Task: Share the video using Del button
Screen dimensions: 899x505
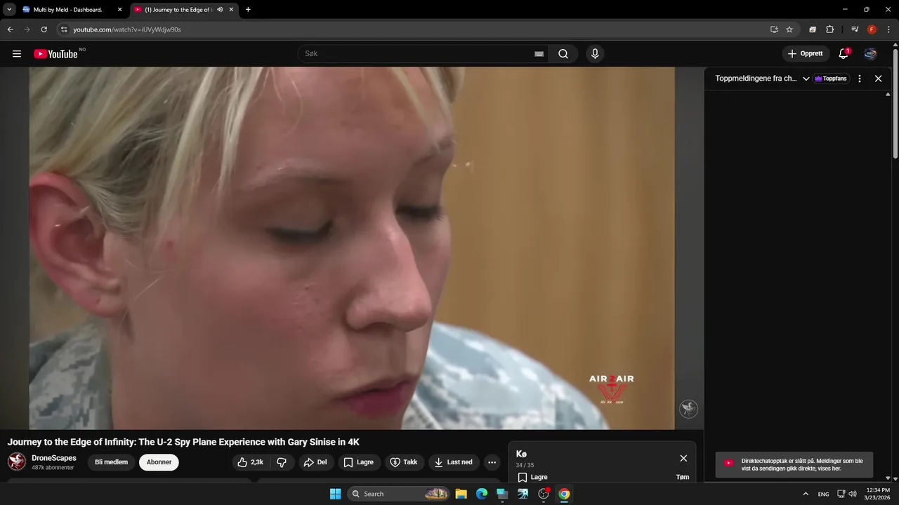Action: tap(315, 462)
